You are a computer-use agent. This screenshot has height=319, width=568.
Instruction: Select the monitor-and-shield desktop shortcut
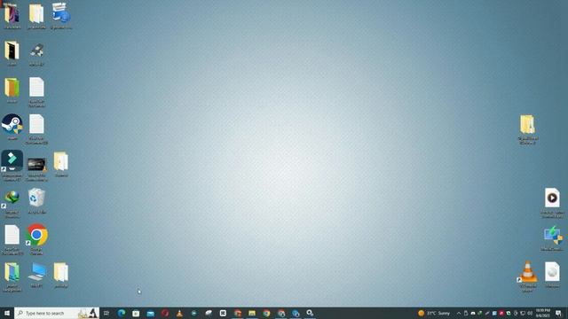point(552,238)
